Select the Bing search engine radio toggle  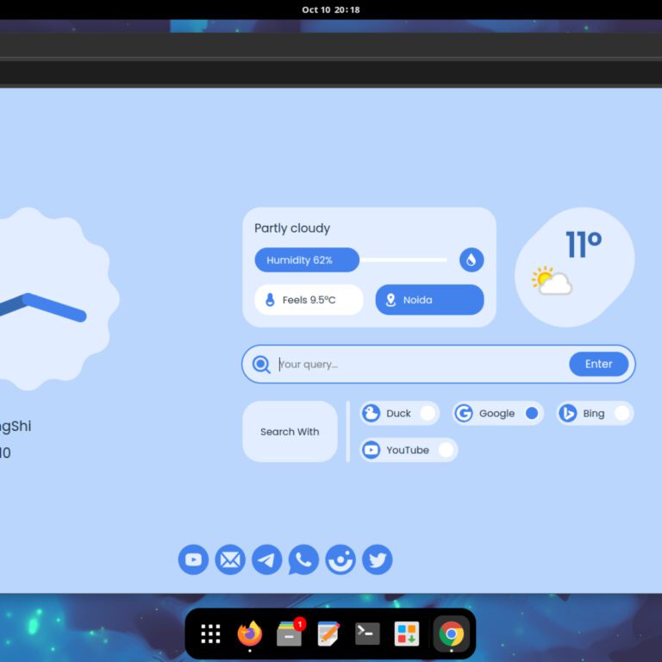click(x=621, y=413)
